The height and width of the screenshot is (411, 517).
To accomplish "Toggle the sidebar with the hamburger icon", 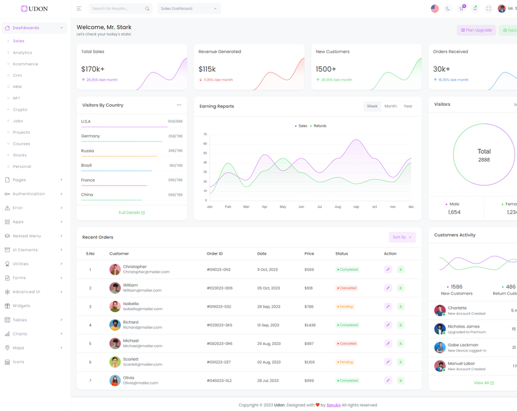I will (79, 8).
